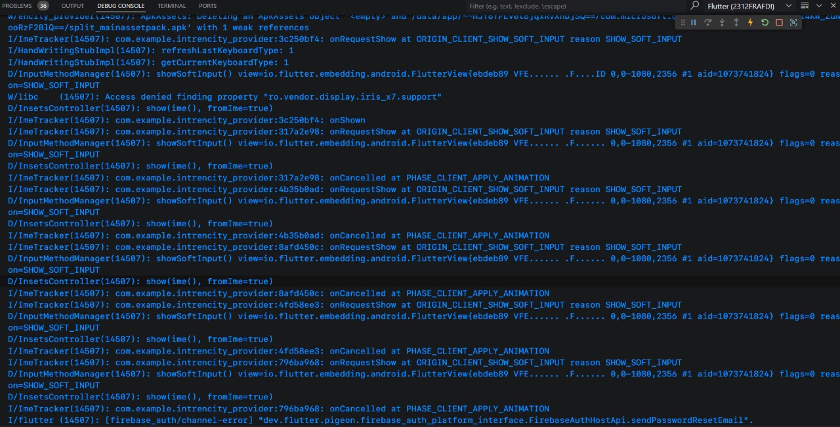Pause the debug session
The height and width of the screenshot is (427, 840).
694,22
